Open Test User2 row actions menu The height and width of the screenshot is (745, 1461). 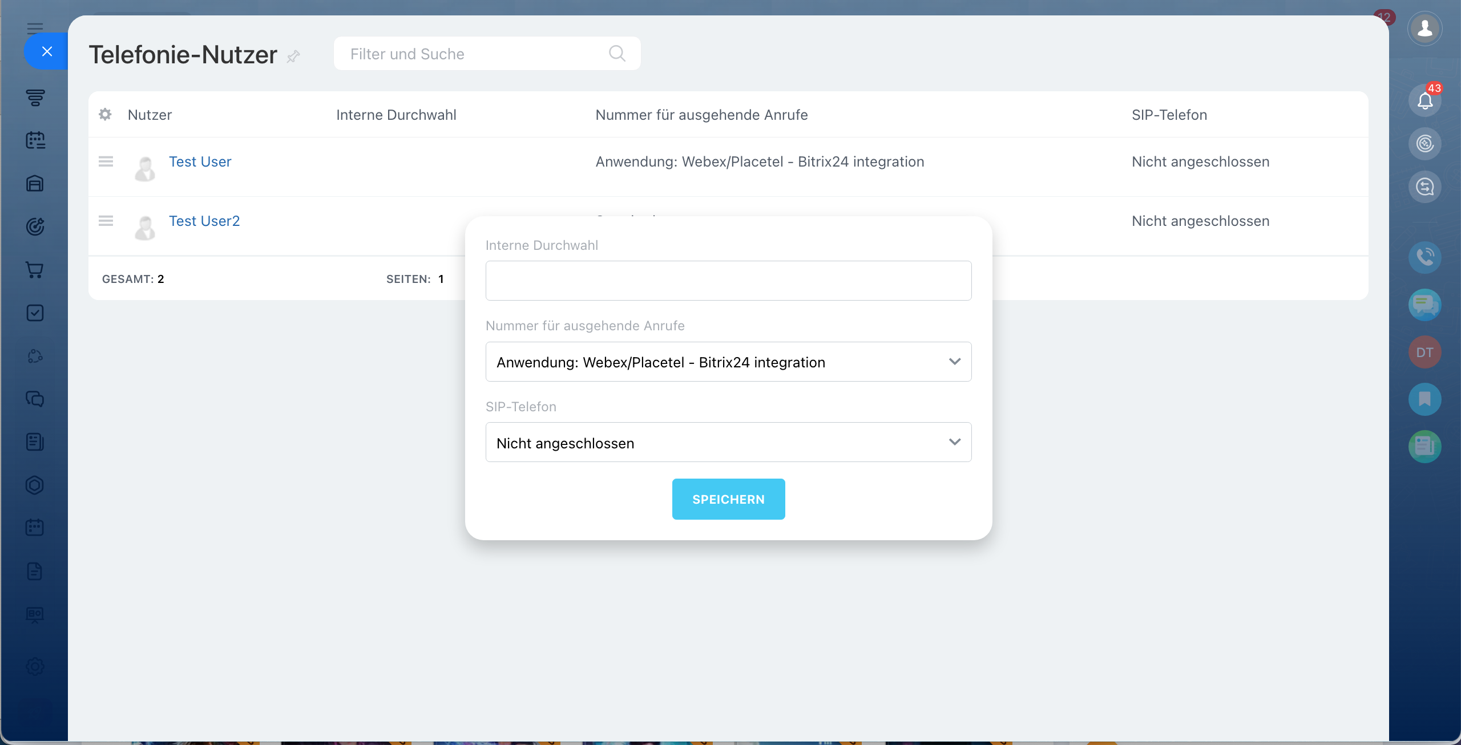[x=106, y=221]
